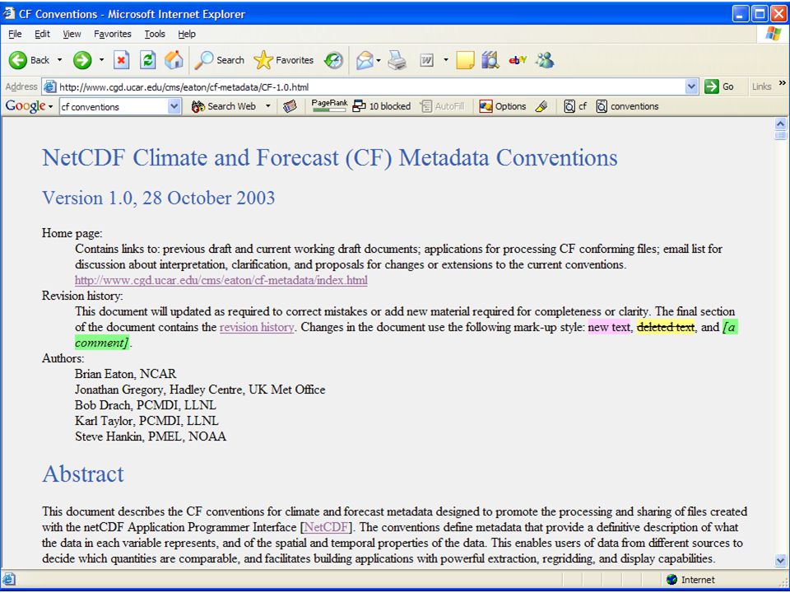Open the File menu
790x593 pixels.
point(15,34)
